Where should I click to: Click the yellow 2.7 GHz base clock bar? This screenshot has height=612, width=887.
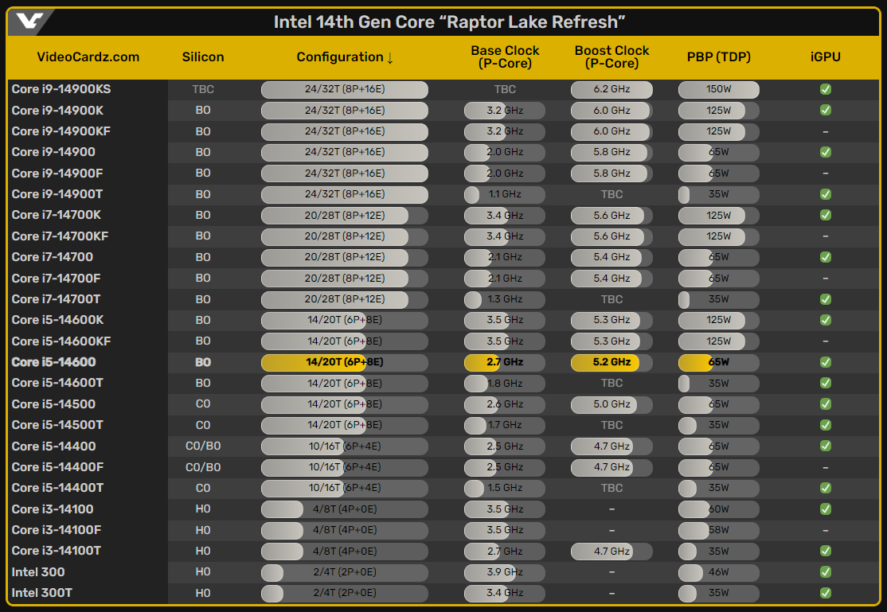[x=505, y=362]
